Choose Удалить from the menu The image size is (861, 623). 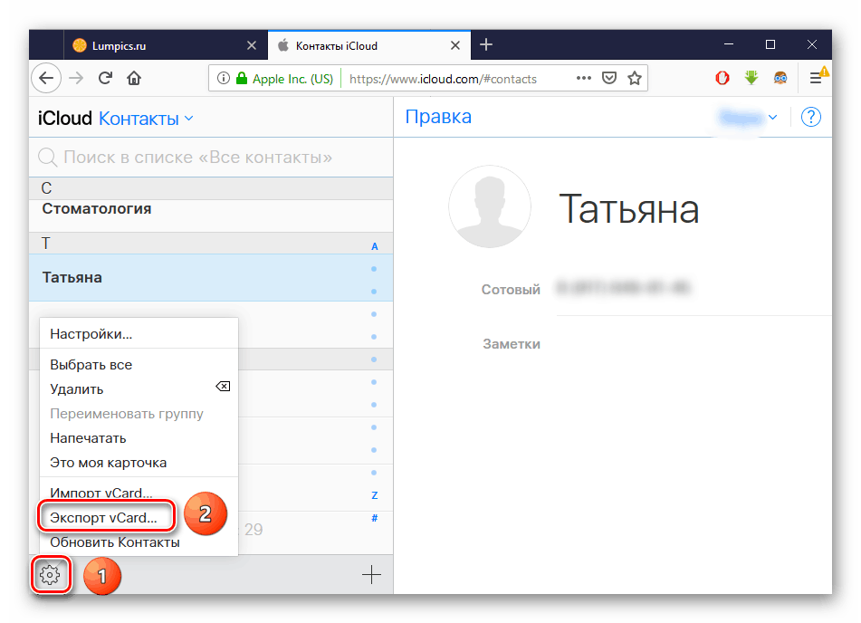click(x=76, y=389)
